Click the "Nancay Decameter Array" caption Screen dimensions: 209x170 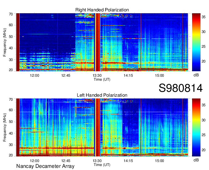coord(45,166)
